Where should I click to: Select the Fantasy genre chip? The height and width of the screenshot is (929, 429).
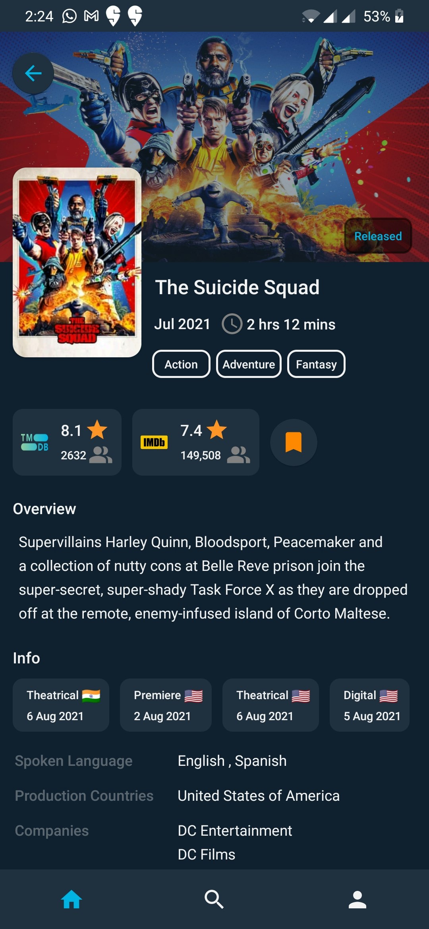[316, 364]
